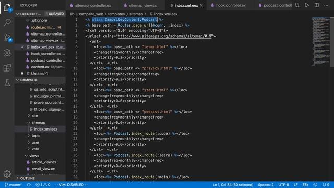Open the Test flask view
The height and width of the screenshot is (188, 334).
7,83
